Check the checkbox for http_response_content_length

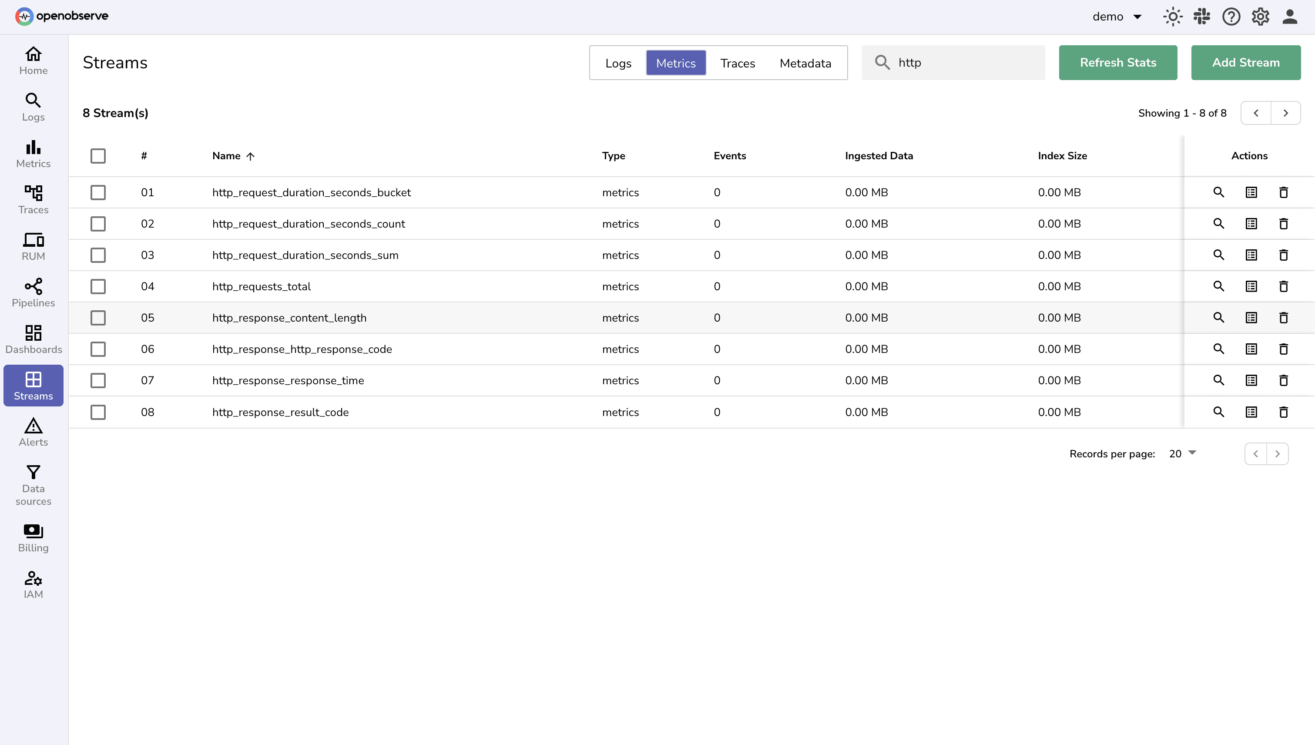pos(98,317)
